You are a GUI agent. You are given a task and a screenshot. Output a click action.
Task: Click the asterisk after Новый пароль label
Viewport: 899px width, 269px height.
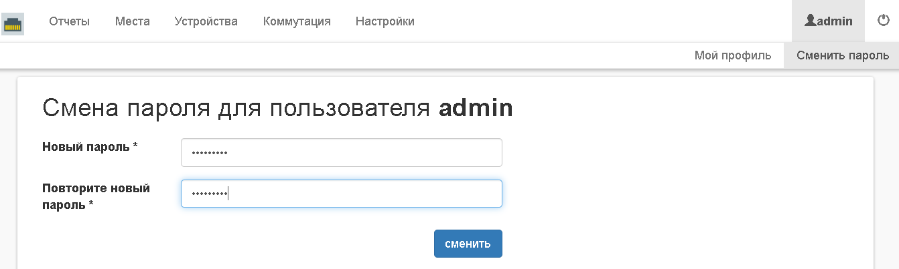coord(135,147)
